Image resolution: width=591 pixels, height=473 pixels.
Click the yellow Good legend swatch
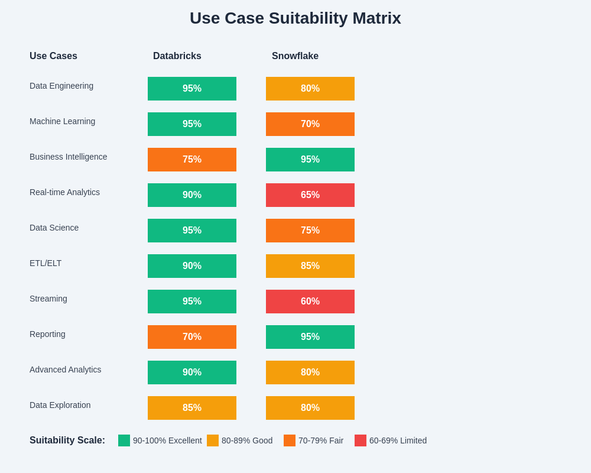coord(213,440)
